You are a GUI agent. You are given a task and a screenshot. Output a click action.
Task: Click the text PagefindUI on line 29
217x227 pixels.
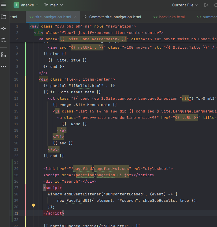click(78, 201)
